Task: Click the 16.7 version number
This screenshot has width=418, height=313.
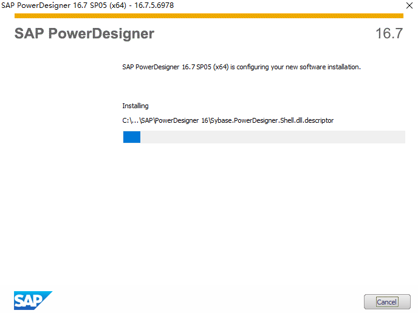Action: (x=389, y=33)
